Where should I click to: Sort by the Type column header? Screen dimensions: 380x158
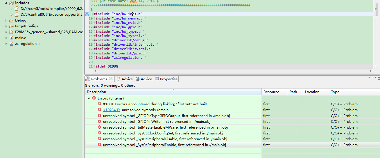pyautogui.click(x=354, y=92)
